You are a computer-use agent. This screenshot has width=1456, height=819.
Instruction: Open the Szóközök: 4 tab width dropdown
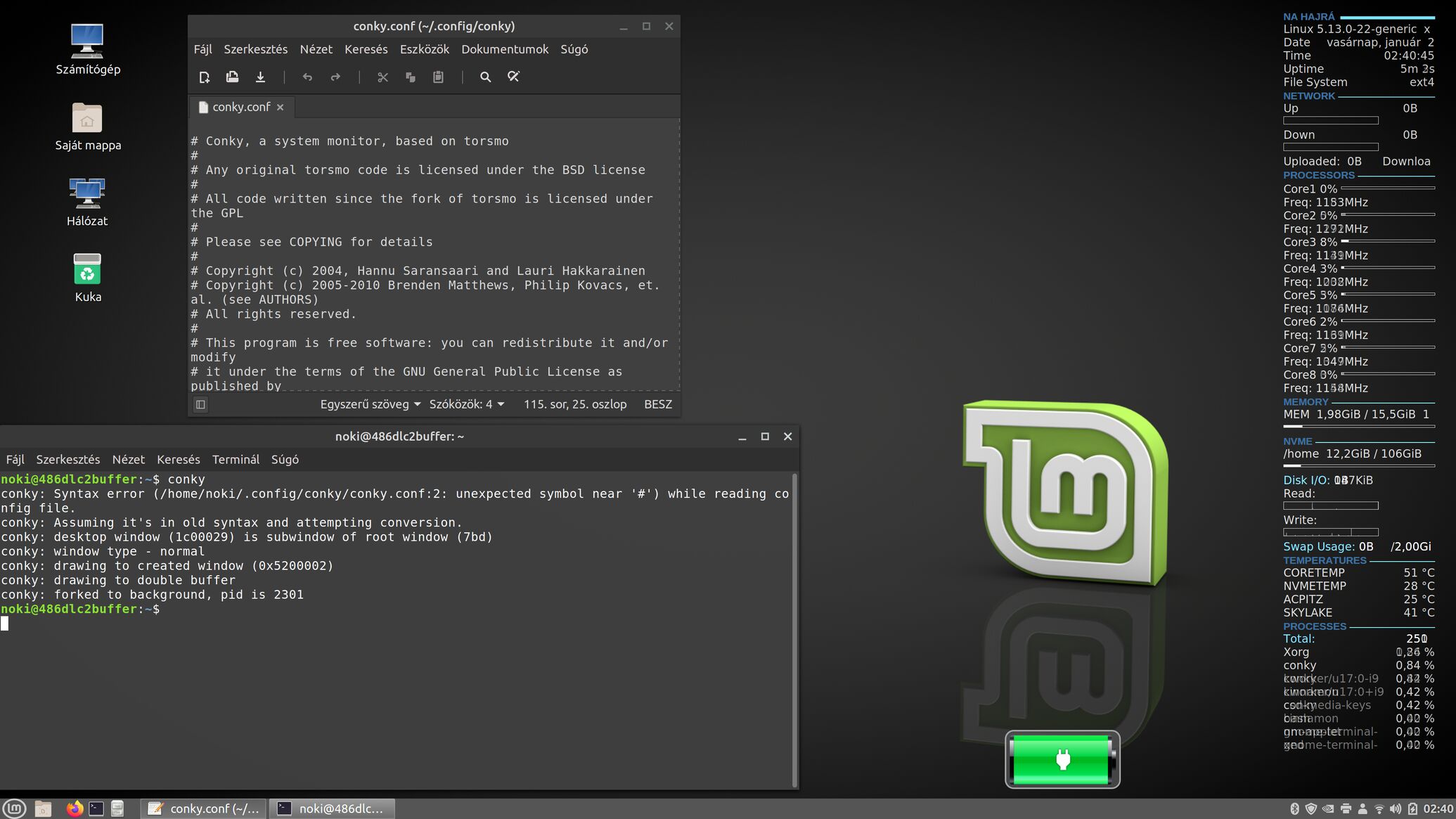click(467, 404)
